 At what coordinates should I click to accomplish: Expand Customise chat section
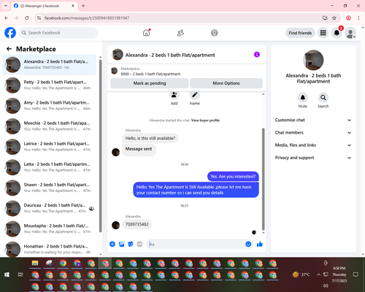pos(313,120)
